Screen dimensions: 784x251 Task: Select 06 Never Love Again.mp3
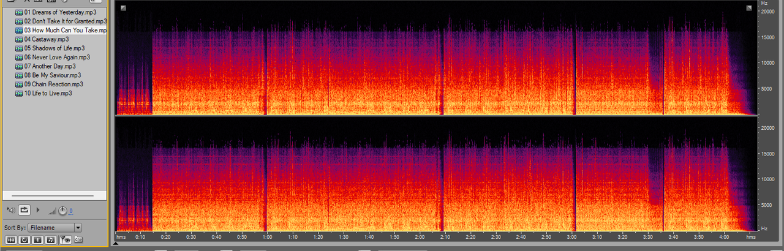click(57, 57)
